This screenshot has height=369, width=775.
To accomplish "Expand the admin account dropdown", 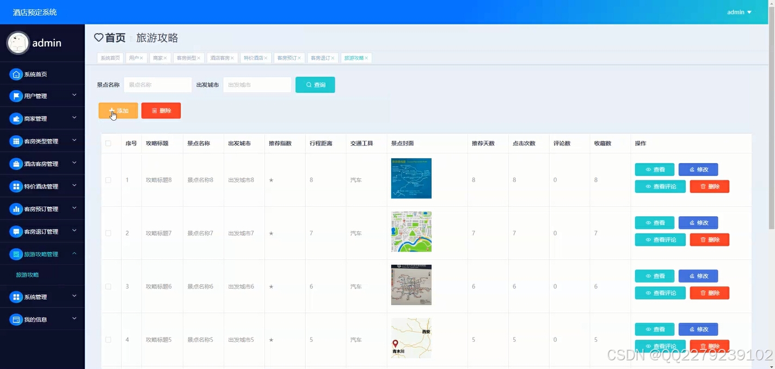I will [x=739, y=11].
